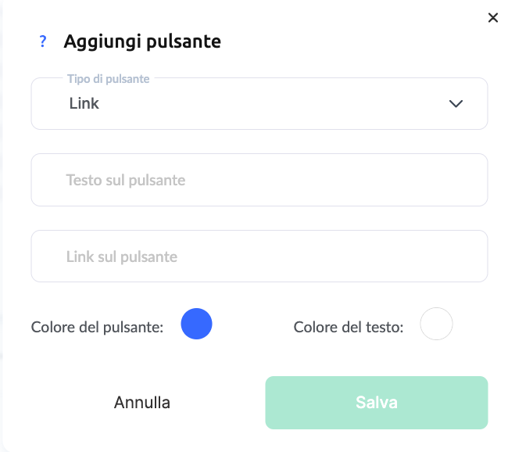This screenshot has height=452, width=508.
Task: Click the 'Aggiungi pulsante' dialog title
Action: (x=142, y=41)
